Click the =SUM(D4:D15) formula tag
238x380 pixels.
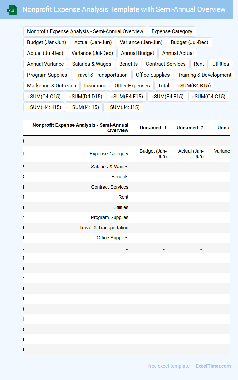tap(85, 97)
